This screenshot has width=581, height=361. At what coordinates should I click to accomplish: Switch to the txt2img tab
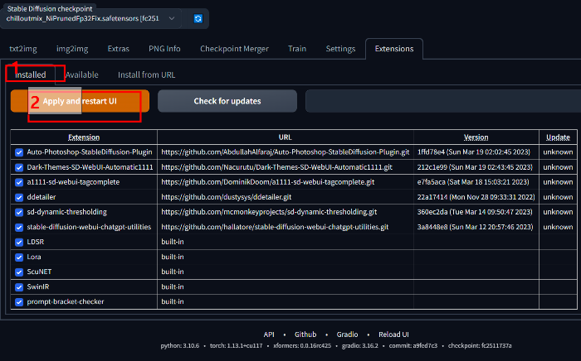point(23,49)
